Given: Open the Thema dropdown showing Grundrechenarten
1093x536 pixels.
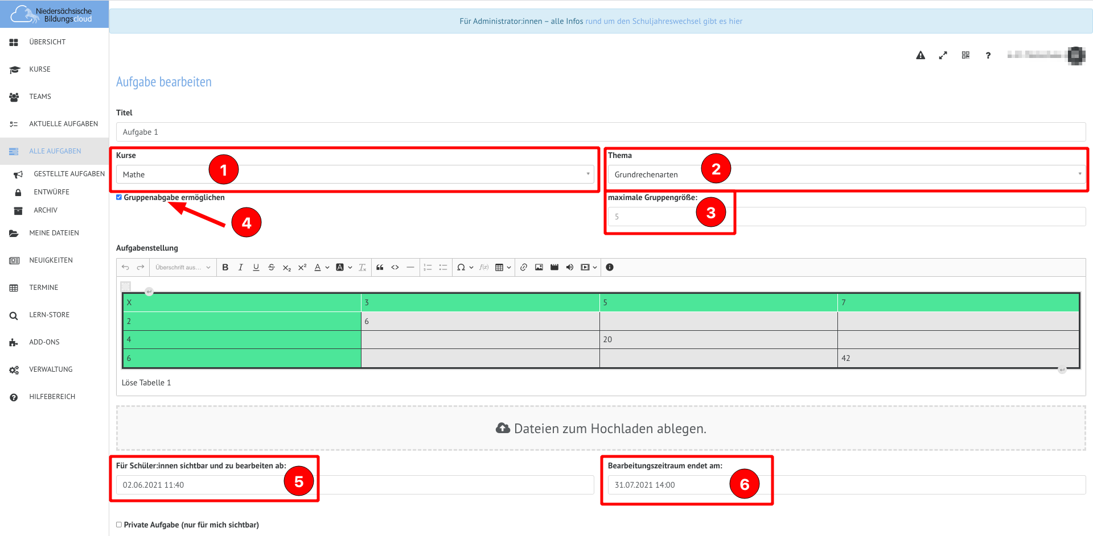Looking at the screenshot, I should [x=846, y=174].
